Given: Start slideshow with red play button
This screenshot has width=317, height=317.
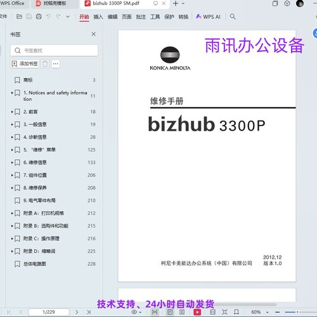Looking at the screenshot, I should coord(197,312).
